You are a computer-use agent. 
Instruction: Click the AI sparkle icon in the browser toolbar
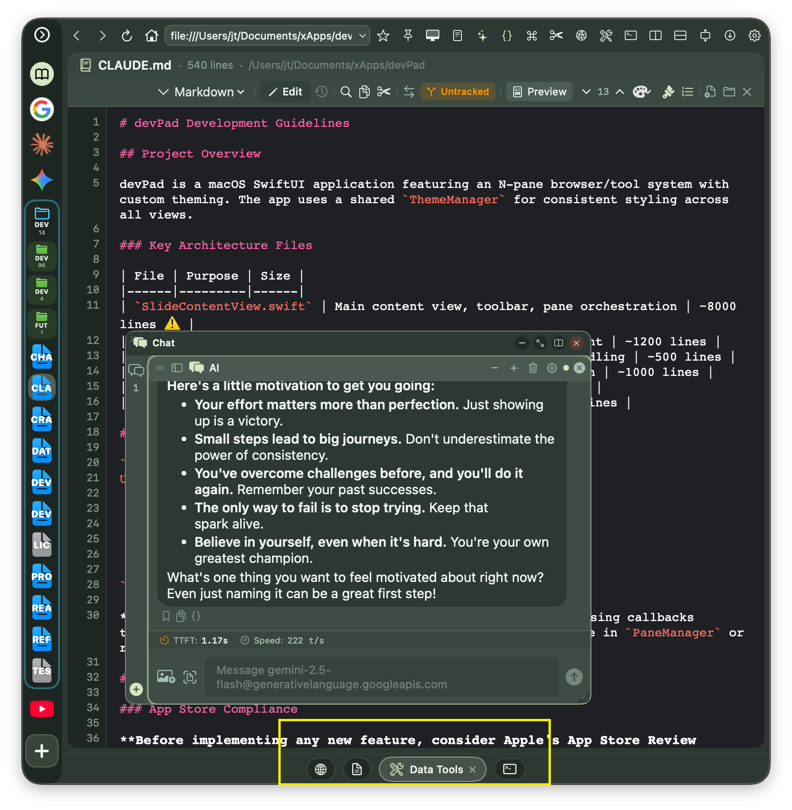point(482,35)
